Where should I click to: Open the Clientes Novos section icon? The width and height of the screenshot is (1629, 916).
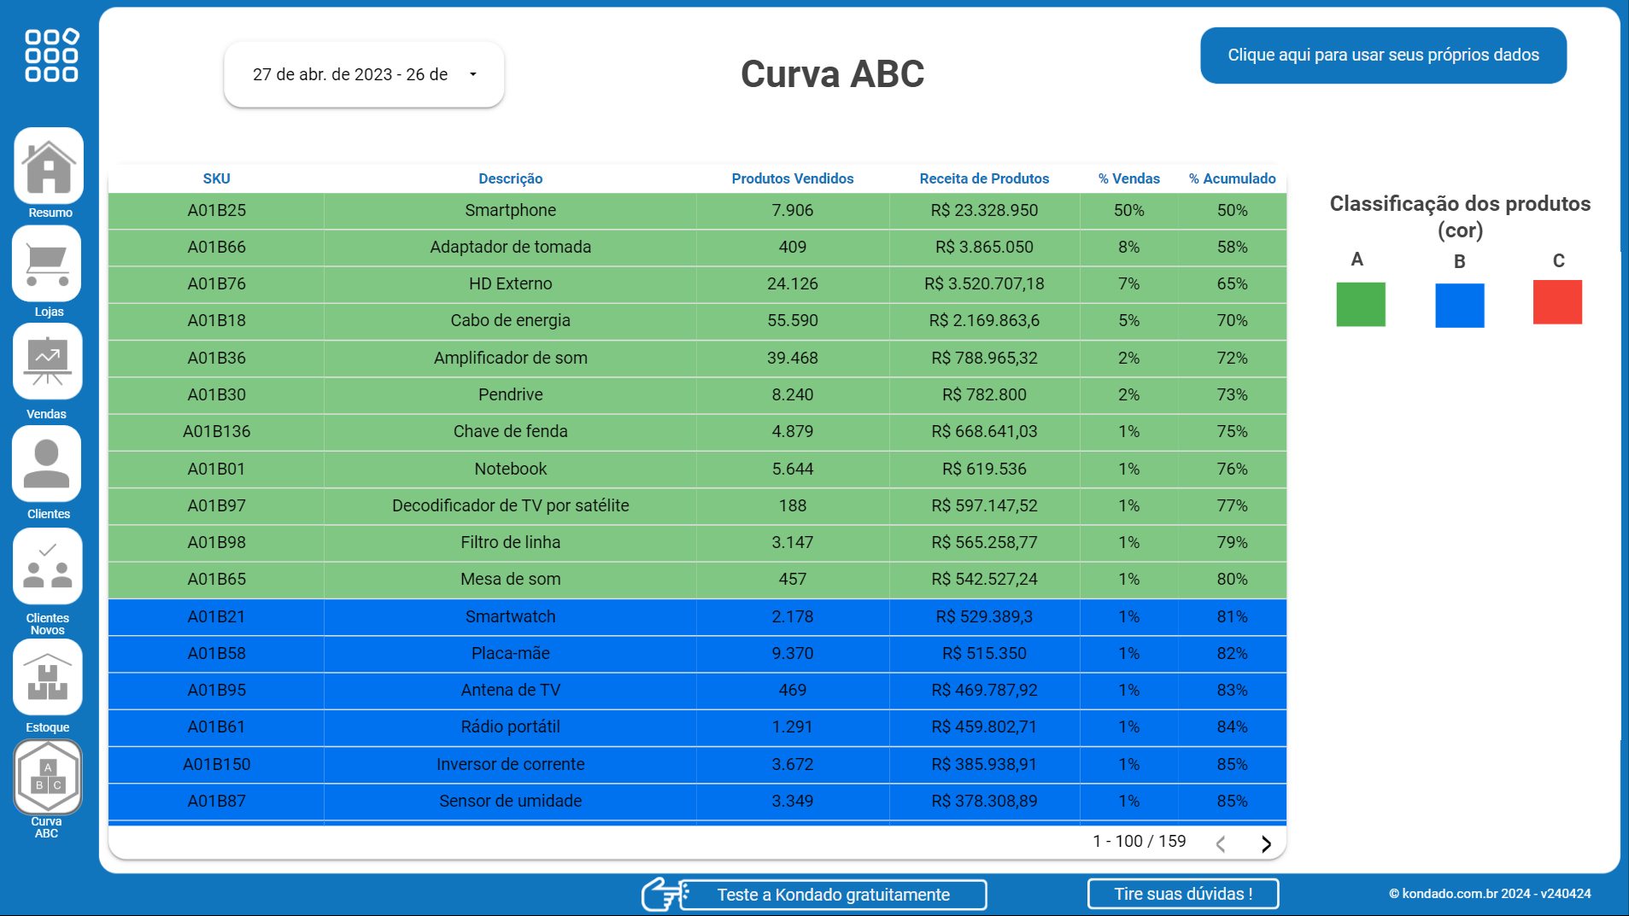[47, 565]
